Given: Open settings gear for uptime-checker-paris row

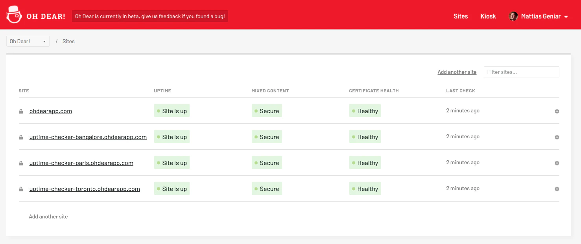Looking at the screenshot, I should (557, 163).
